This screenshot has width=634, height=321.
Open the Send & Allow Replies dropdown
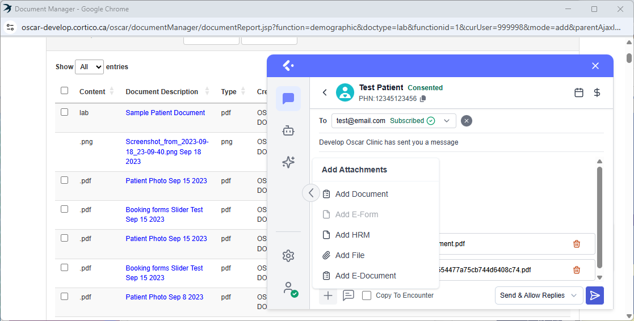pyautogui.click(x=539, y=295)
